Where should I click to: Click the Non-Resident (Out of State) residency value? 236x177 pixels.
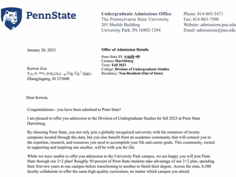141,73
